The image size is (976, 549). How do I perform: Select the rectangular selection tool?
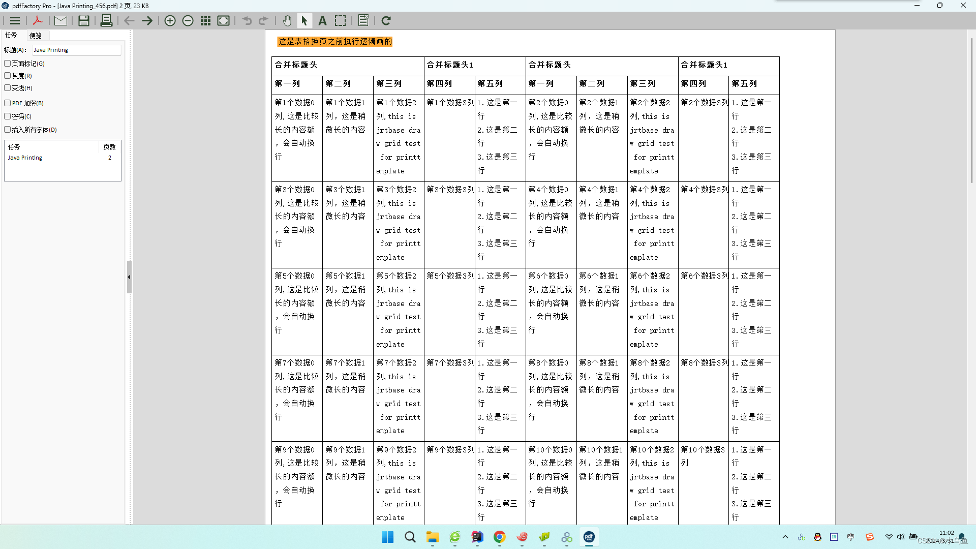(341, 21)
